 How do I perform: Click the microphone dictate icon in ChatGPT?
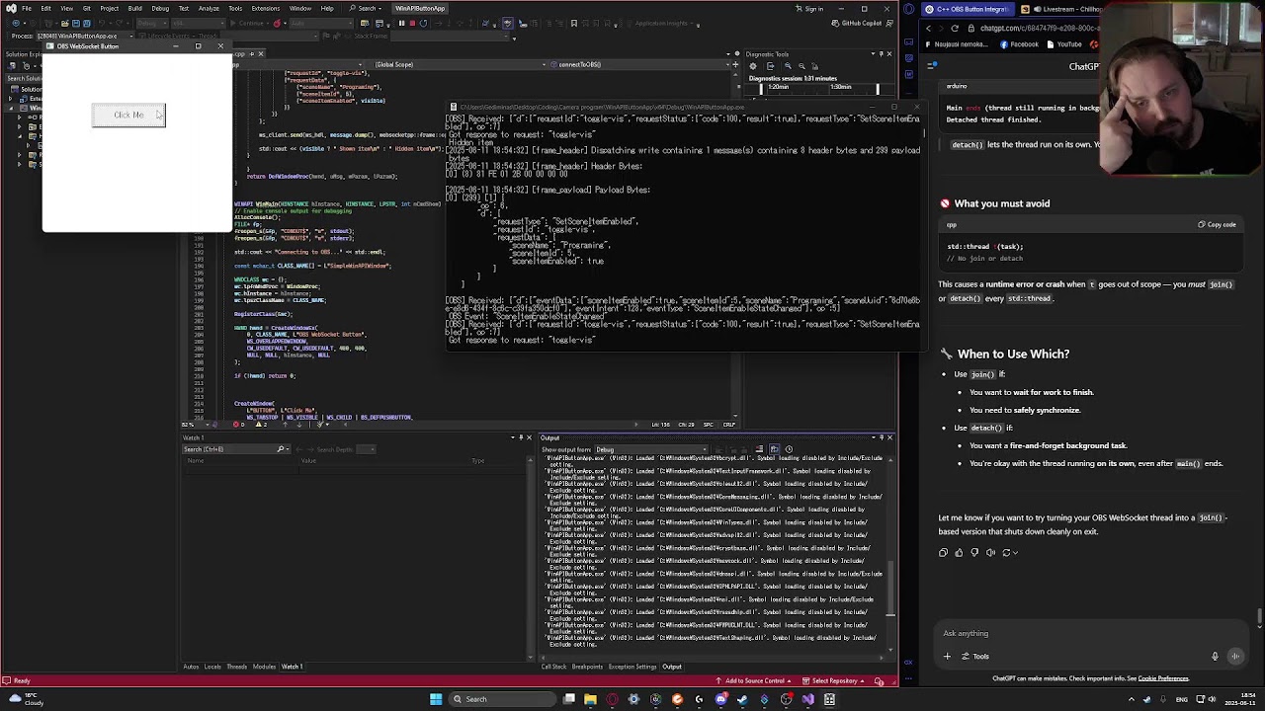click(1215, 656)
